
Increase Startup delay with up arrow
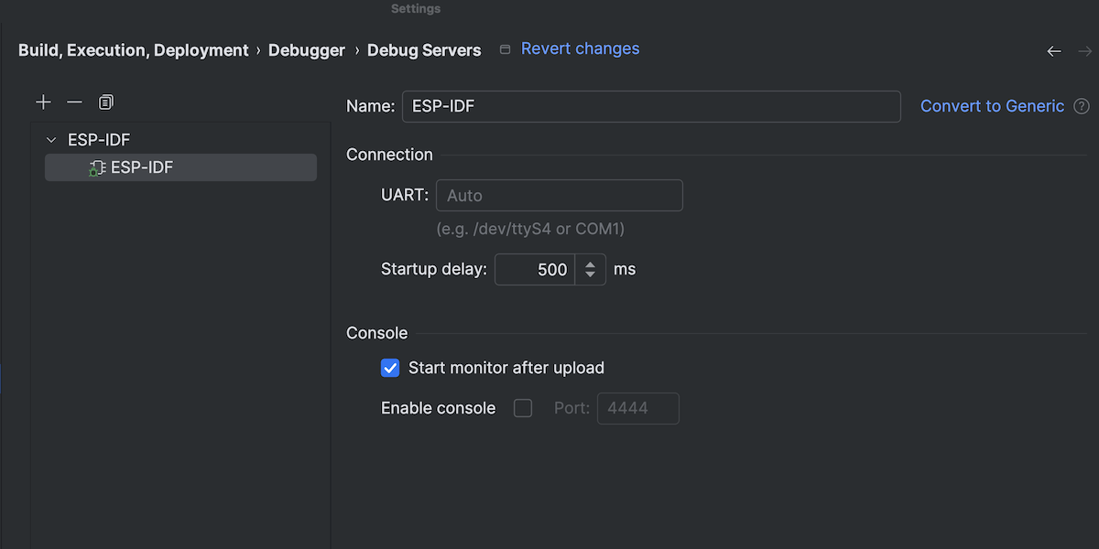pos(591,264)
